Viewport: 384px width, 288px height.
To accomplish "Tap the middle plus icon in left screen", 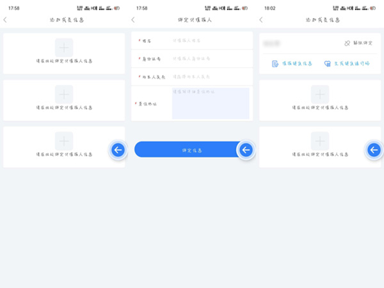I will (64, 93).
